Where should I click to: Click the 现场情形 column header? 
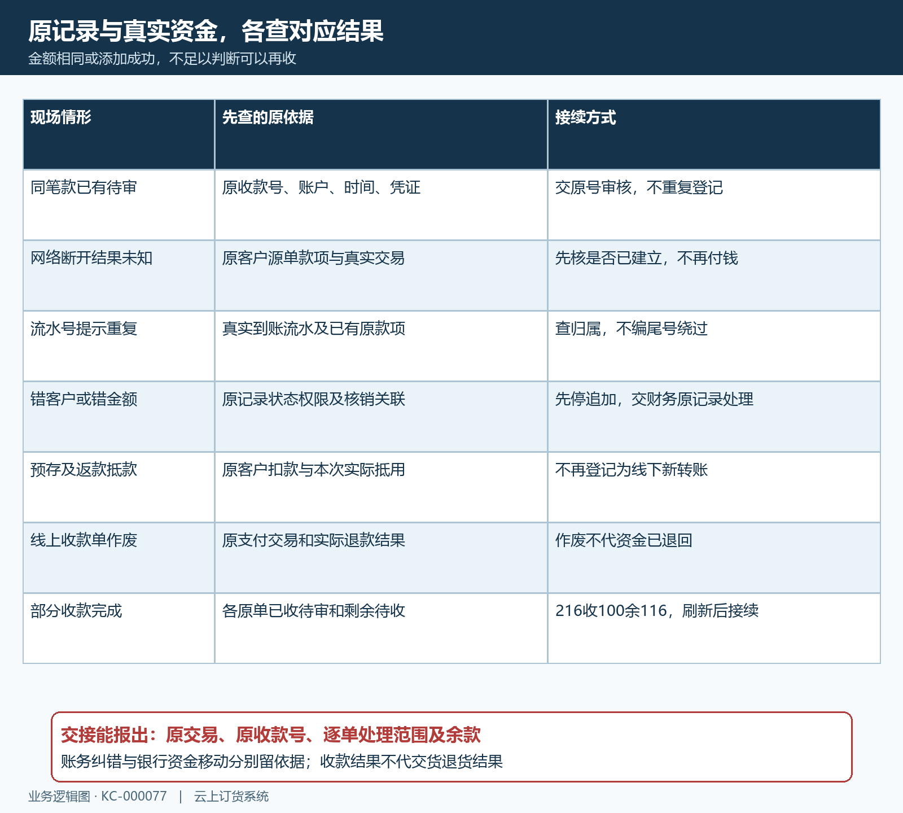119,134
